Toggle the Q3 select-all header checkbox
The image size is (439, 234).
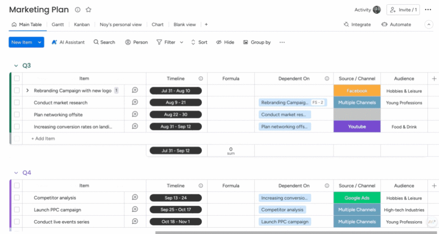coord(17,79)
